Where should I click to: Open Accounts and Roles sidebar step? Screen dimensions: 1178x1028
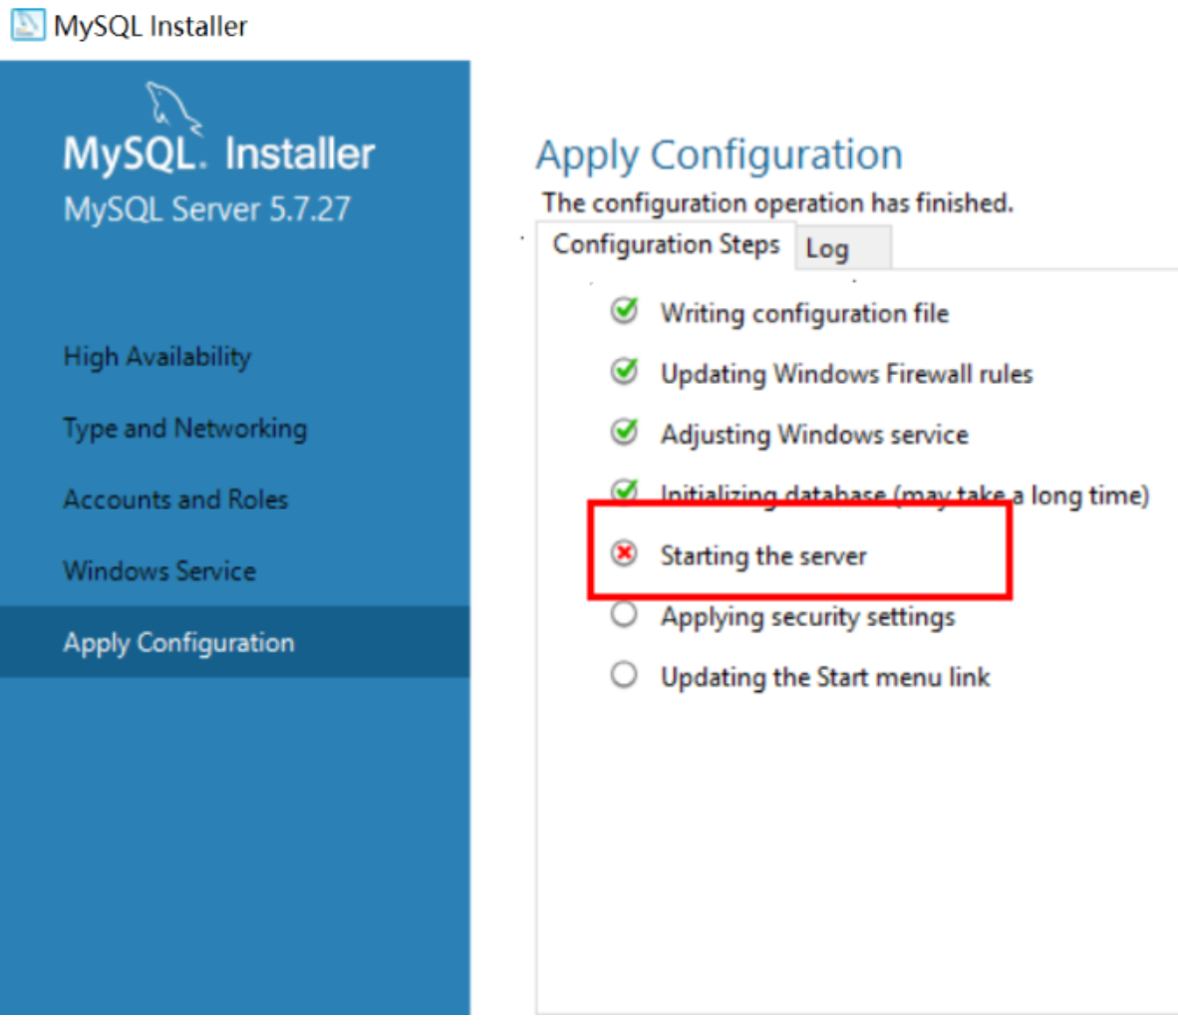tap(175, 500)
